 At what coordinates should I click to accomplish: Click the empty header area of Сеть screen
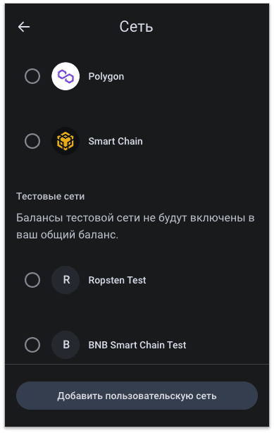coord(213,27)
